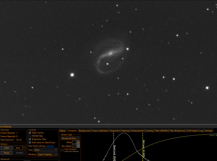Go to the Colour Calibration tab
Image resolution: width=217 pixels, height=161 pixels.
(x=100, y=131)
